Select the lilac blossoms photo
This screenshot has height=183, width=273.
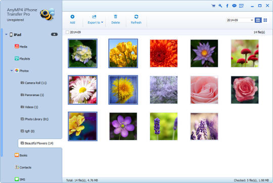click(164, 90)
